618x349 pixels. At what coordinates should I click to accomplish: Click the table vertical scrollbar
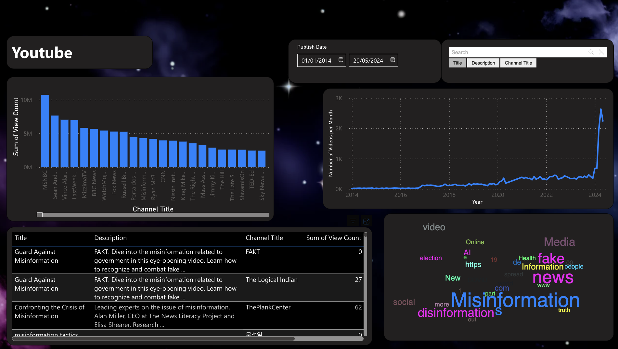pyautogui.click(x=365, y=284)
